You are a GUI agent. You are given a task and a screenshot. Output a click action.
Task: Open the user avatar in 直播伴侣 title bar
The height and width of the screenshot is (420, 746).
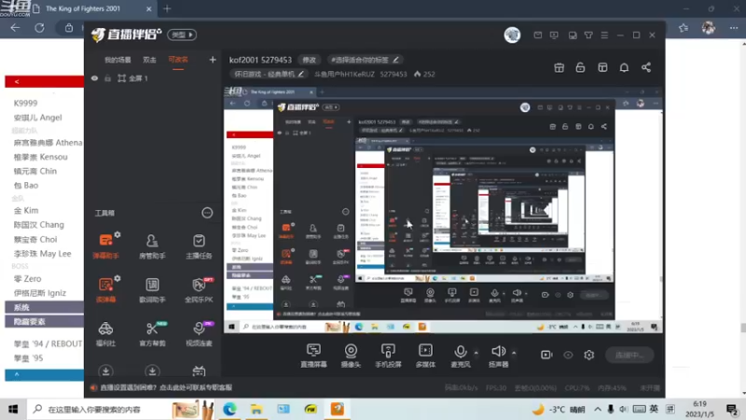coord(512,35)
